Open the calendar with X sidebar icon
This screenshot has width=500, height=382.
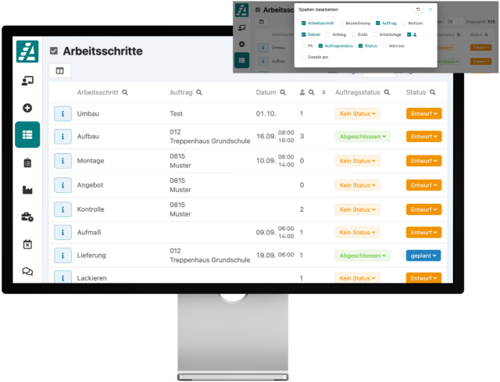[x=27, y=245]
